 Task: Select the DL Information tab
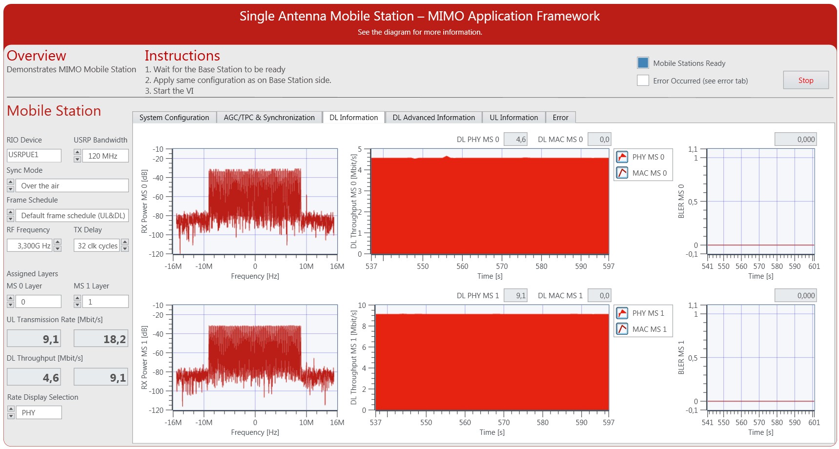(353, 117)
